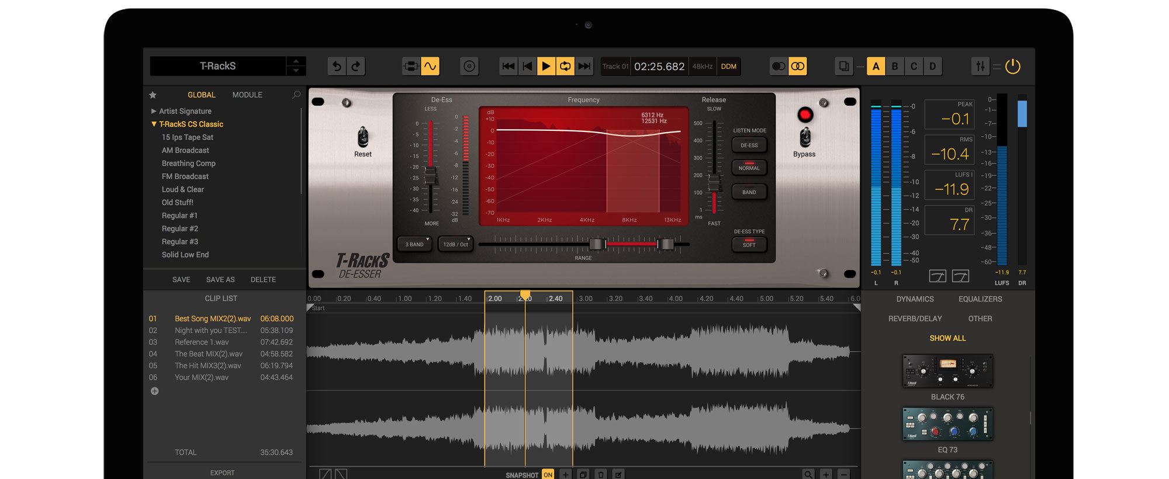The height and width of the screenshot is (479, 1169).
Task: Select the Loud & Clear preset
Action: 182,189
